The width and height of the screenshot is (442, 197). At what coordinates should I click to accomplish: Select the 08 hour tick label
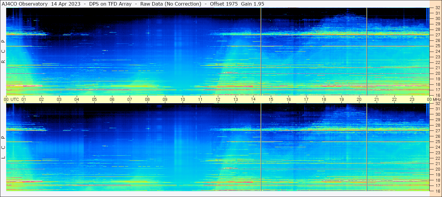[x=147, y=99]
